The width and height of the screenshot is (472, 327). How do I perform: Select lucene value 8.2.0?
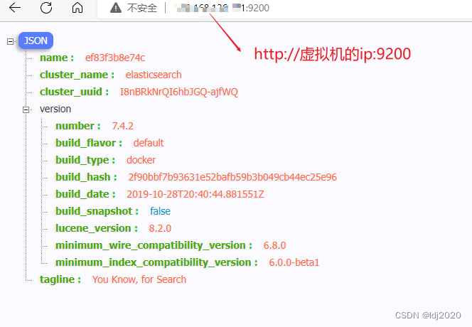[x=160, y=228]
